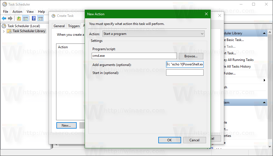The image size is (273, 156).
Task: Collapse the Selected Item actions section
Action: pyautogui.click(x=264, y=103)
